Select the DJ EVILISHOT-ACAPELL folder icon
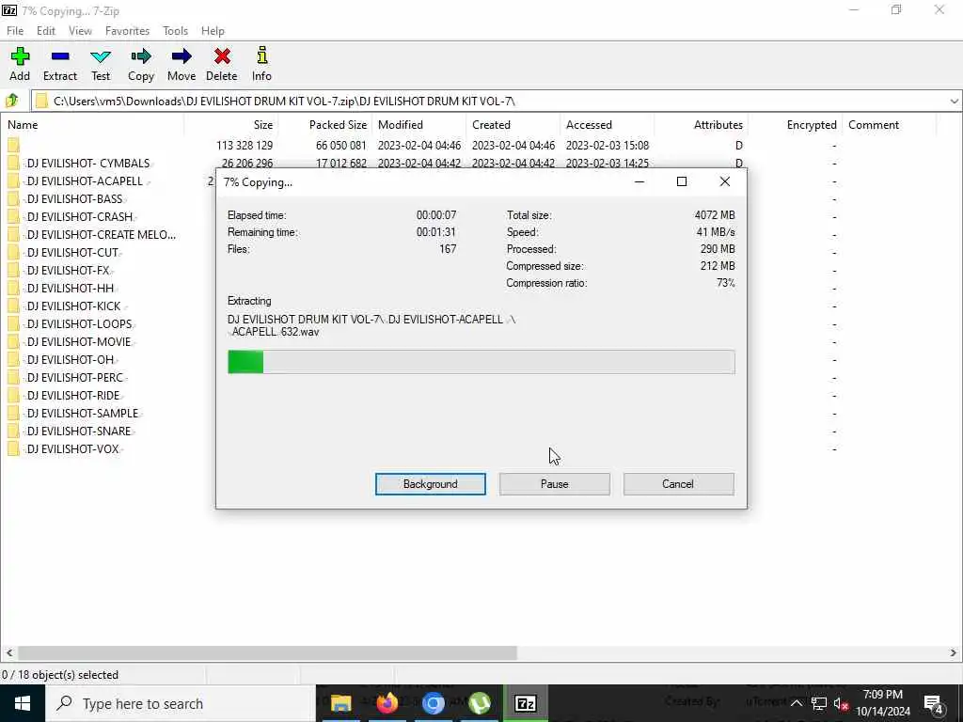The image size is (963, 722). tap(13, 181)
